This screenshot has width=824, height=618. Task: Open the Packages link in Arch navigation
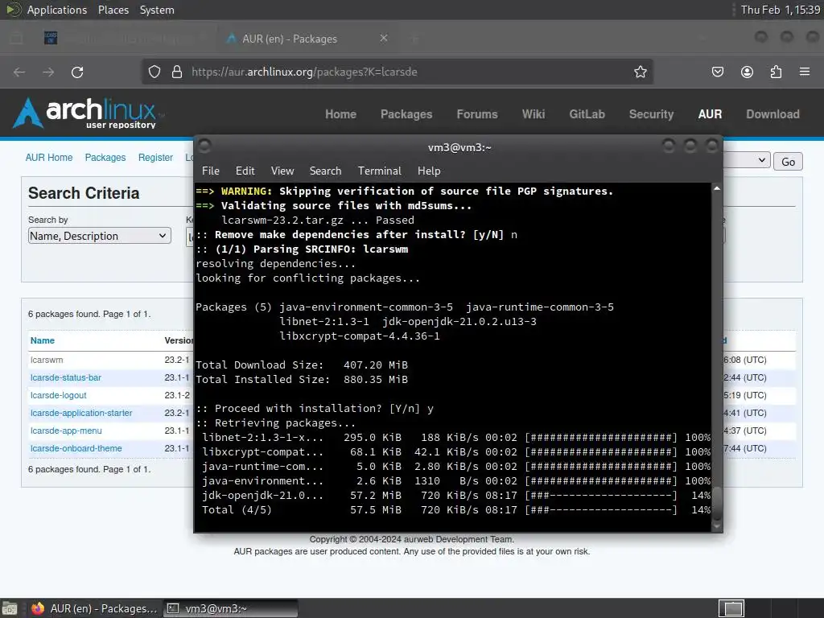tap(406, 114)
